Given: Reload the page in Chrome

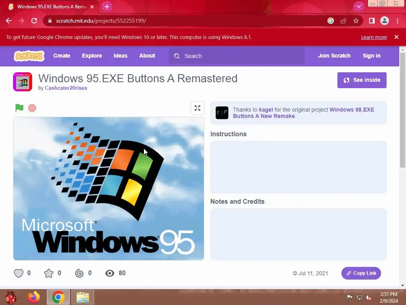Looking at the screenshot, I should click(34, 21).
